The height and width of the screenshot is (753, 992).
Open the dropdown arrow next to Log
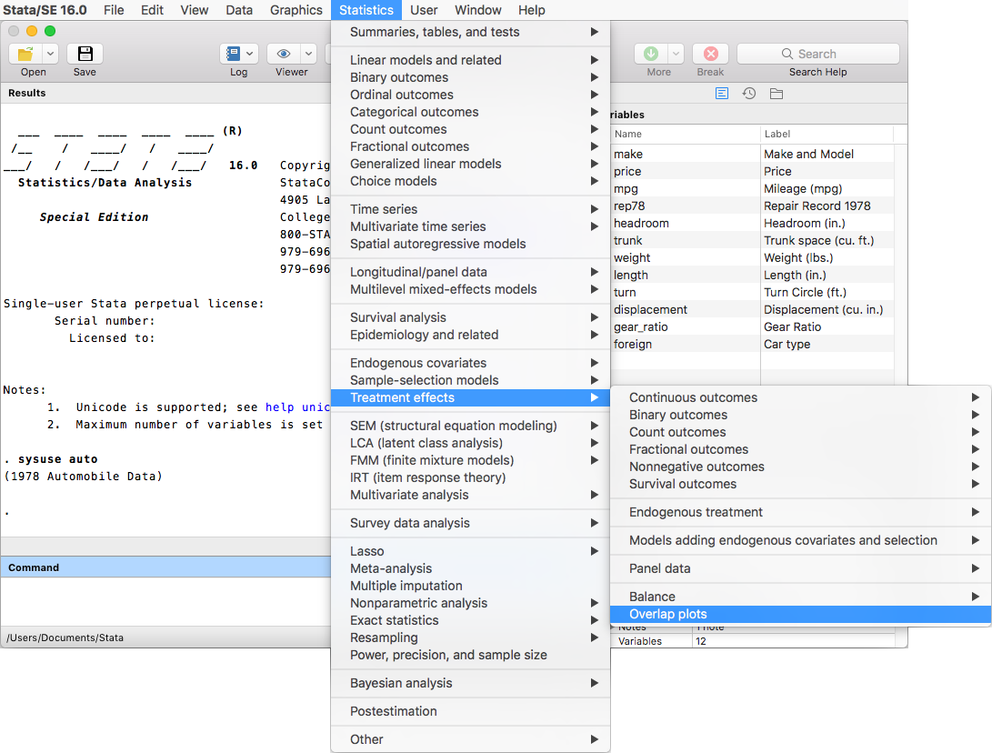click(249, 54)
